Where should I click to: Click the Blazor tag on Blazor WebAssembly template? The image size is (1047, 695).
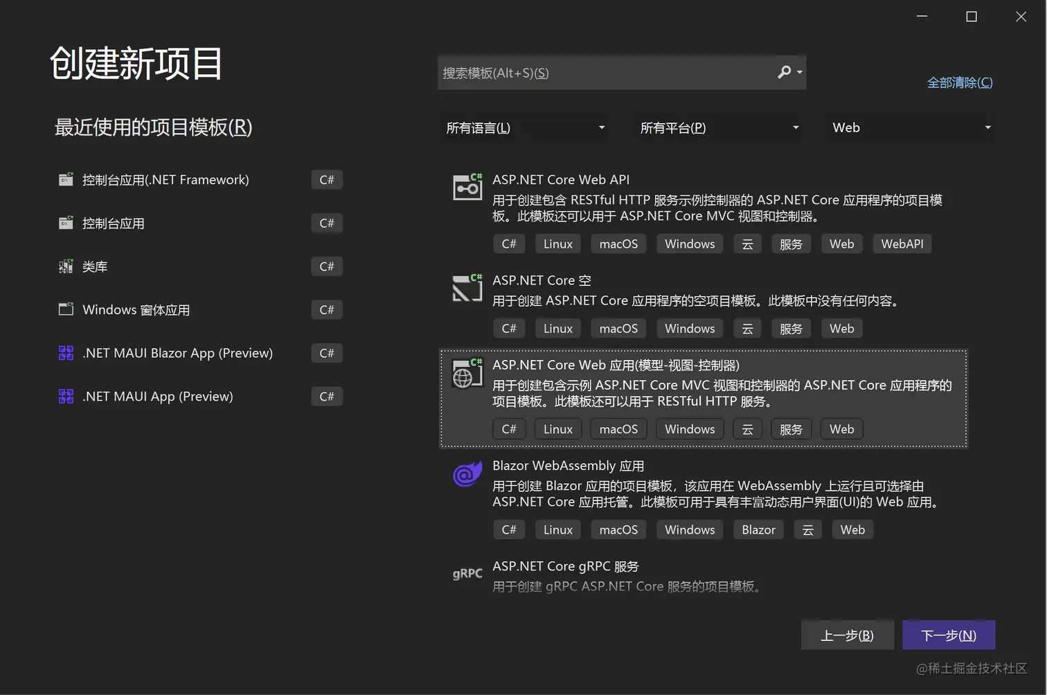(758, 530)
